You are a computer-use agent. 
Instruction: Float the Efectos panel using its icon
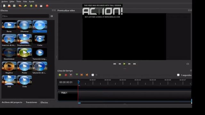point(53,10)
